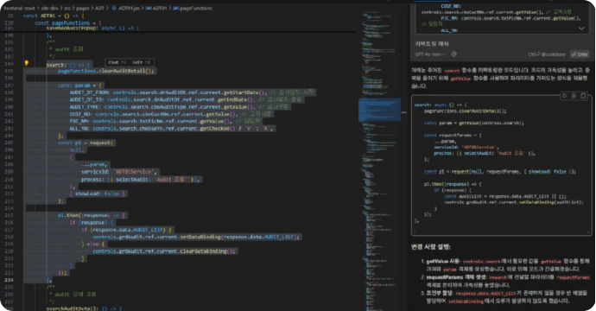Viewport: 596px width, 311px height.
Task: Click the apply (play) icon on code block
Action: [564, 96]
